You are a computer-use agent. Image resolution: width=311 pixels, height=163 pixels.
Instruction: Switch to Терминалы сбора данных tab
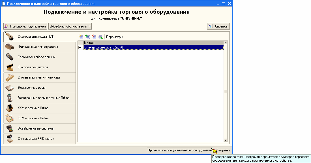tap(37, 57)
